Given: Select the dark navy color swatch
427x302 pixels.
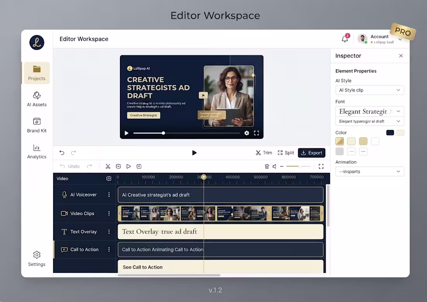Looking at the screenshot, I should point(390,133).
